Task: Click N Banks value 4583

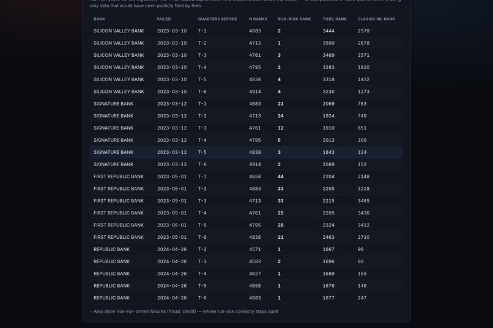Action: tap(255, 261)
